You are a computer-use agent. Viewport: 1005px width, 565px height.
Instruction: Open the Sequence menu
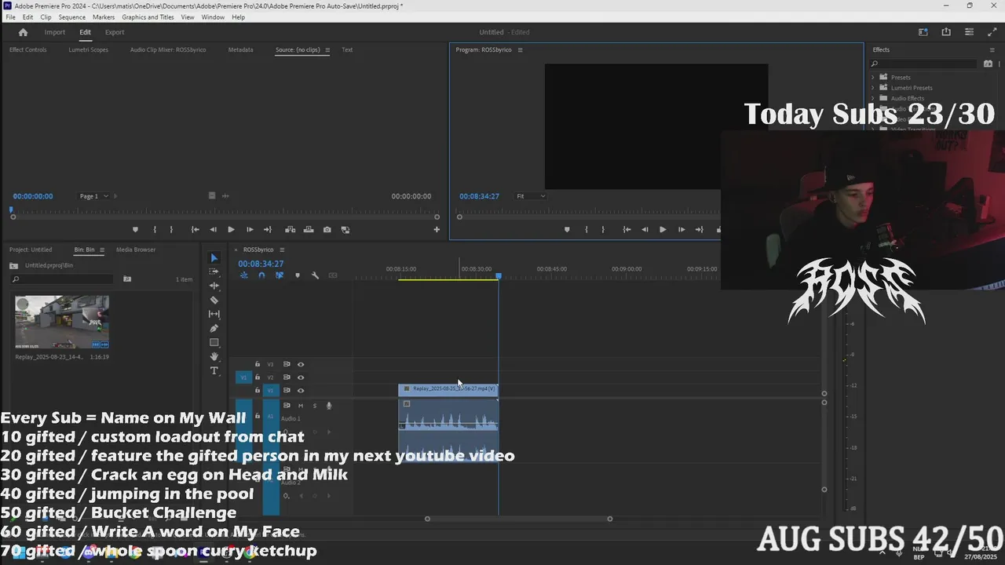tap(72, 17)
